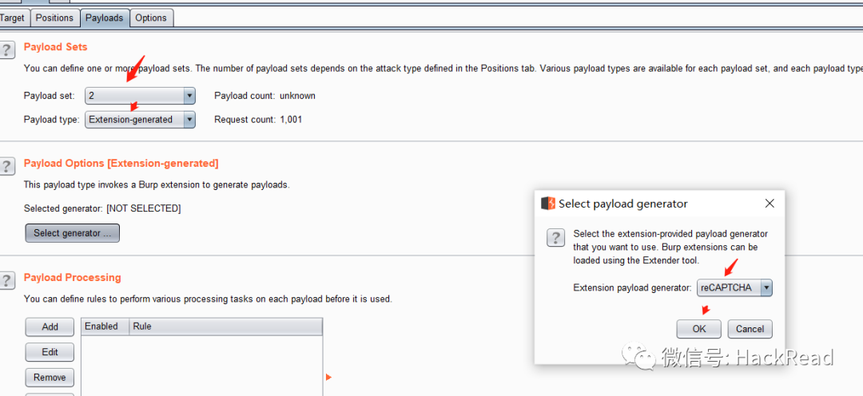
Task: Cancel the payload generator dialog
Action: (750, 329)
